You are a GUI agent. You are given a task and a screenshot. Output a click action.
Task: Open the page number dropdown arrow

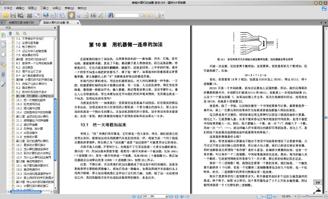(x=167, y=196)
